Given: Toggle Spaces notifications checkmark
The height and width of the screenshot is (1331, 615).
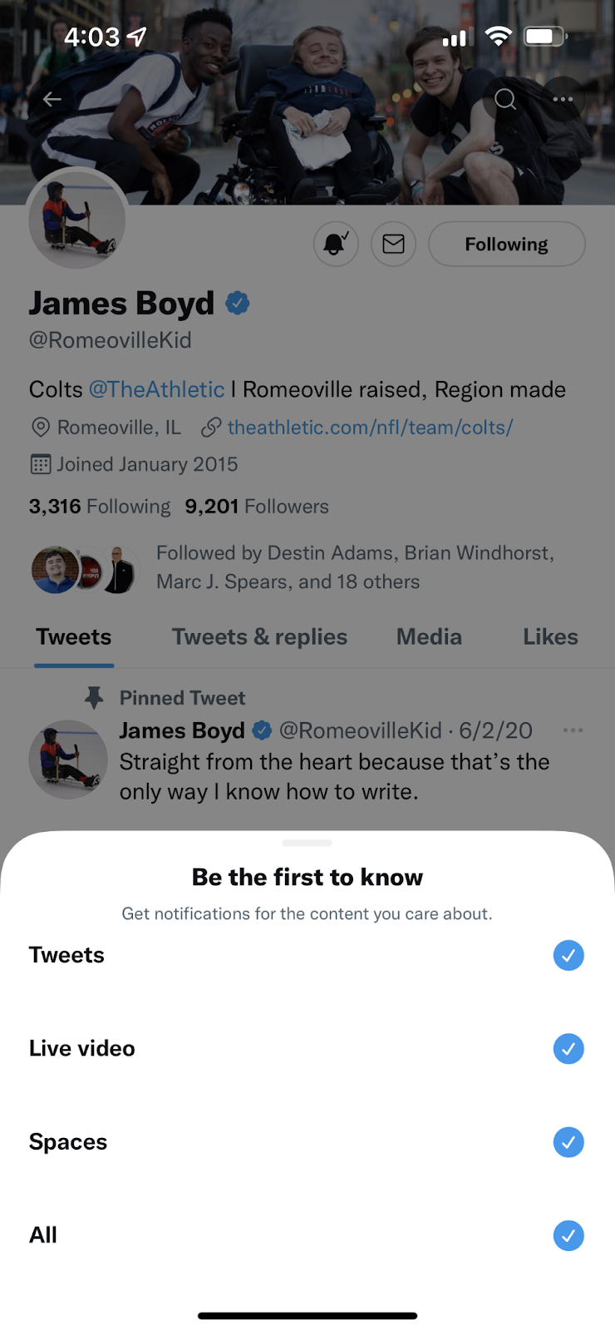Looking at the screenshot, I should click(x=568, y=1141).
